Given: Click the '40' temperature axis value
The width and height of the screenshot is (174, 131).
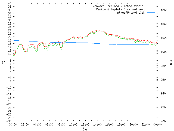Looking at the screenshot, I should 10,3.
